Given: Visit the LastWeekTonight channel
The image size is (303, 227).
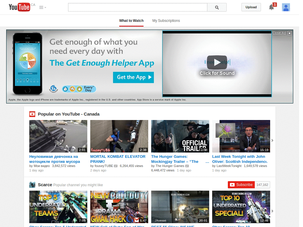Looking at the screenshot, I should (229, 166).
